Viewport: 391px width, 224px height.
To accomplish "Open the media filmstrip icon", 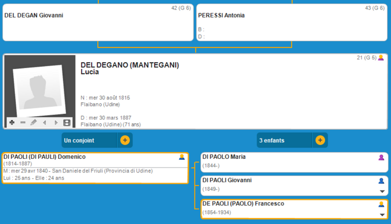I will point(67,123).
